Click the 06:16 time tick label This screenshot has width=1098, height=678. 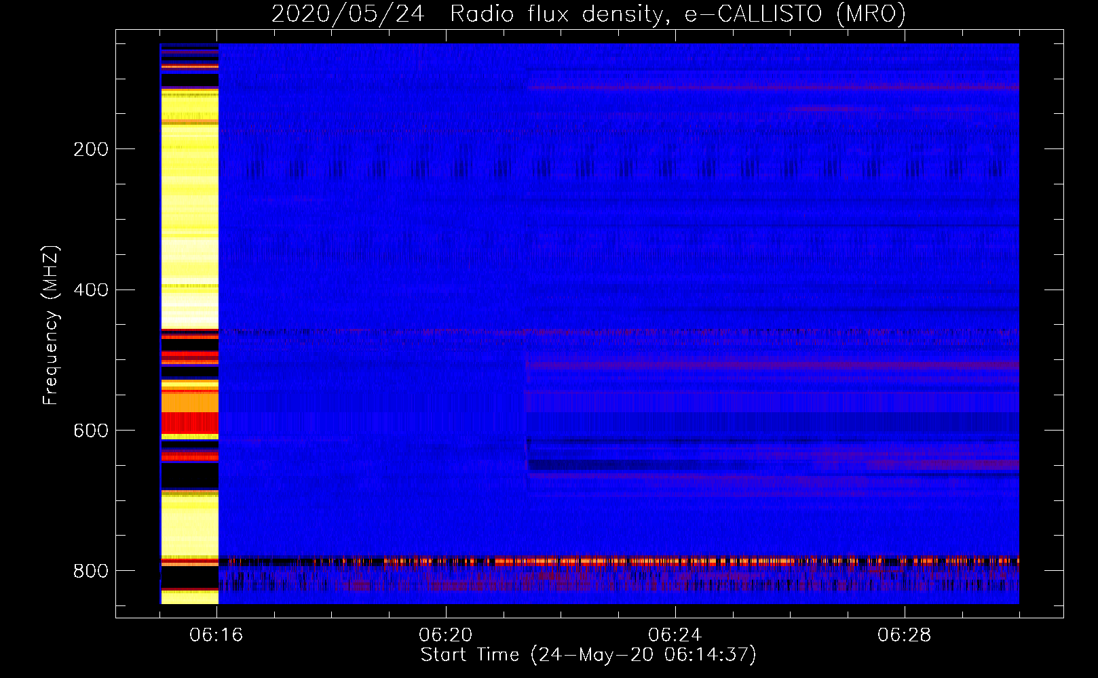point(216,635)
